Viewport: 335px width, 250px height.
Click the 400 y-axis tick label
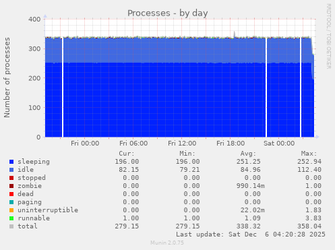tap(34, 20)
